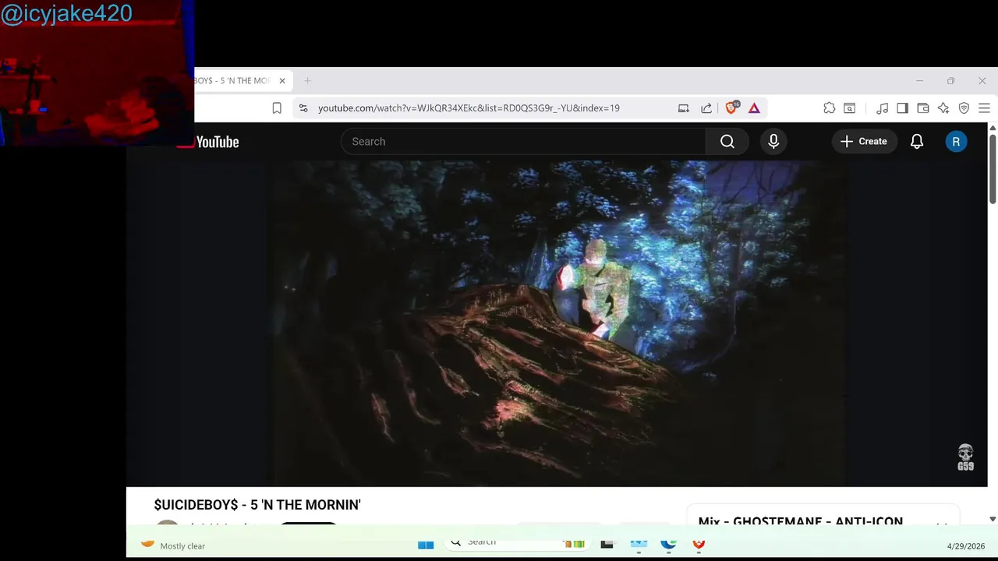Click the picture-in-picture icon in the address bar
This screenshot has width=998, height=561.
pos(684,108)
